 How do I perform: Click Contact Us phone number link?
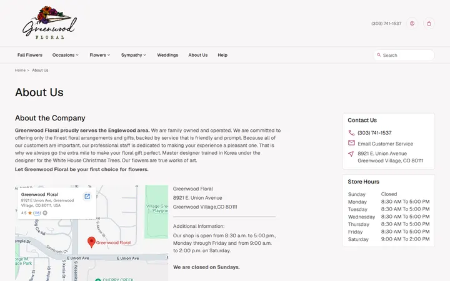(x=374, y=133)
